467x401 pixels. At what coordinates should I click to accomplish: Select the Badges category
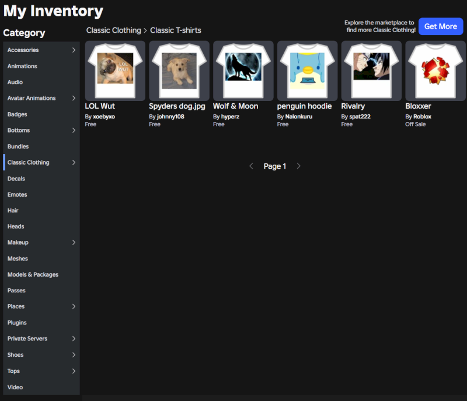tap(18, 114)
